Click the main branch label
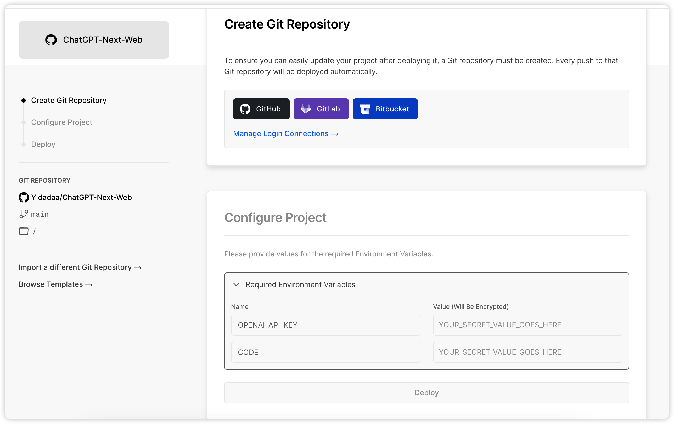Image resolution: width=674 pixels, height=424 pixels. click(x=40, y=214)
